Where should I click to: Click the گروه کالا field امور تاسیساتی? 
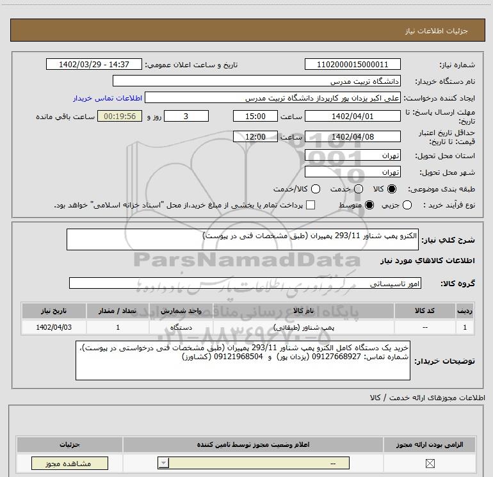pyautogui.click(x=245, y=283)
